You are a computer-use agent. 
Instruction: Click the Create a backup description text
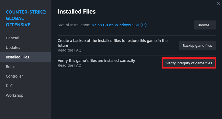coord(112,43)
